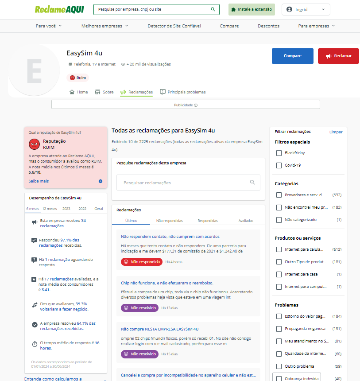Switch to the Avaliadas tab

coord(246,221)
